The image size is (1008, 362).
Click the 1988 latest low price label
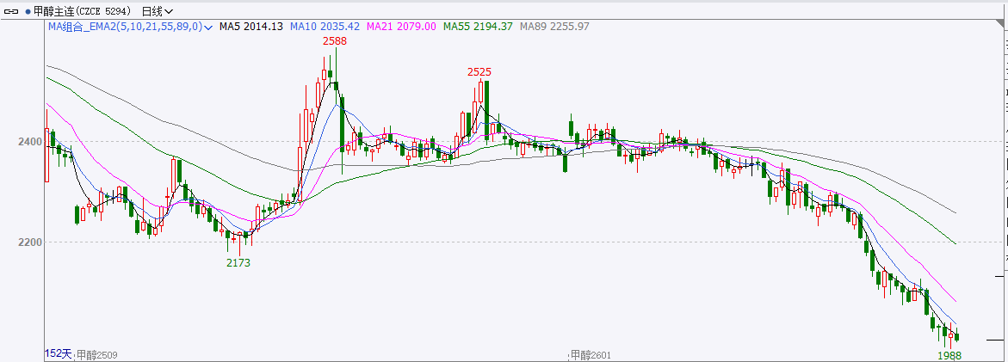pyautogui.click(x=949, y=354)
